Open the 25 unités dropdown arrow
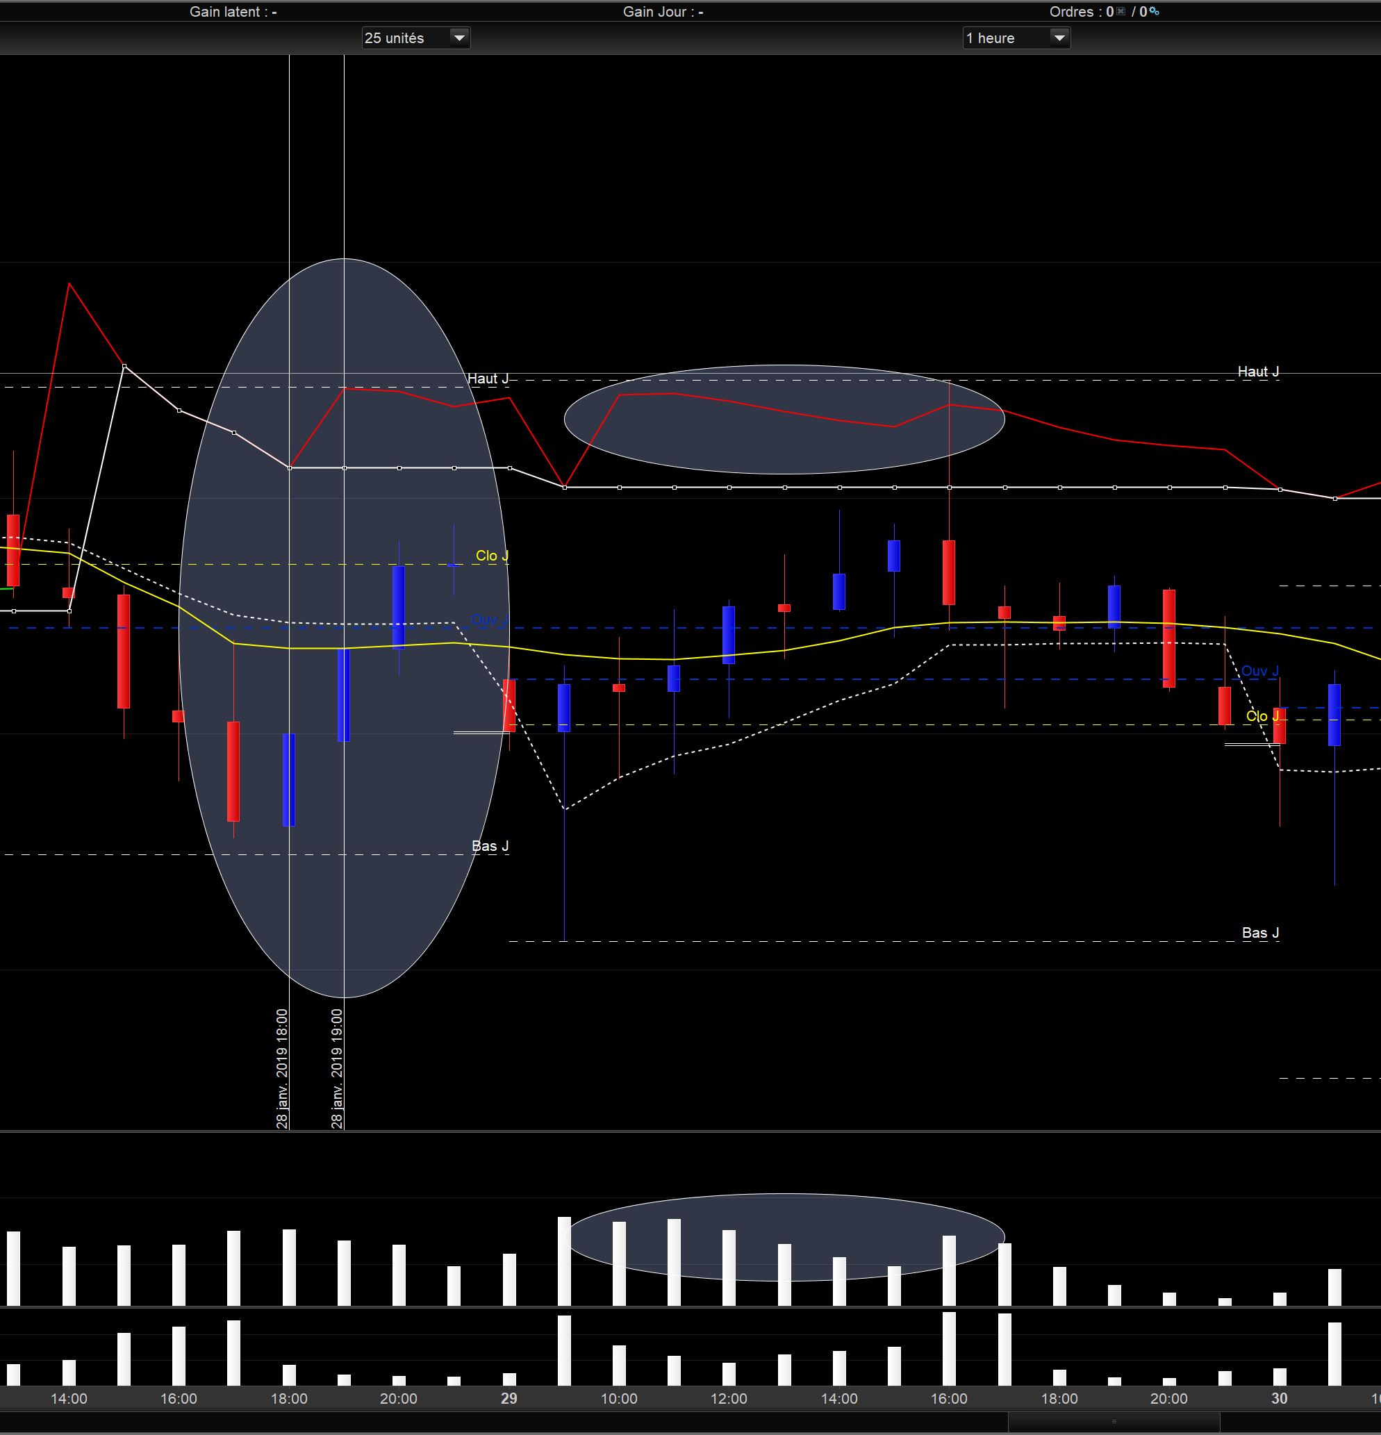 pos(459,38)
